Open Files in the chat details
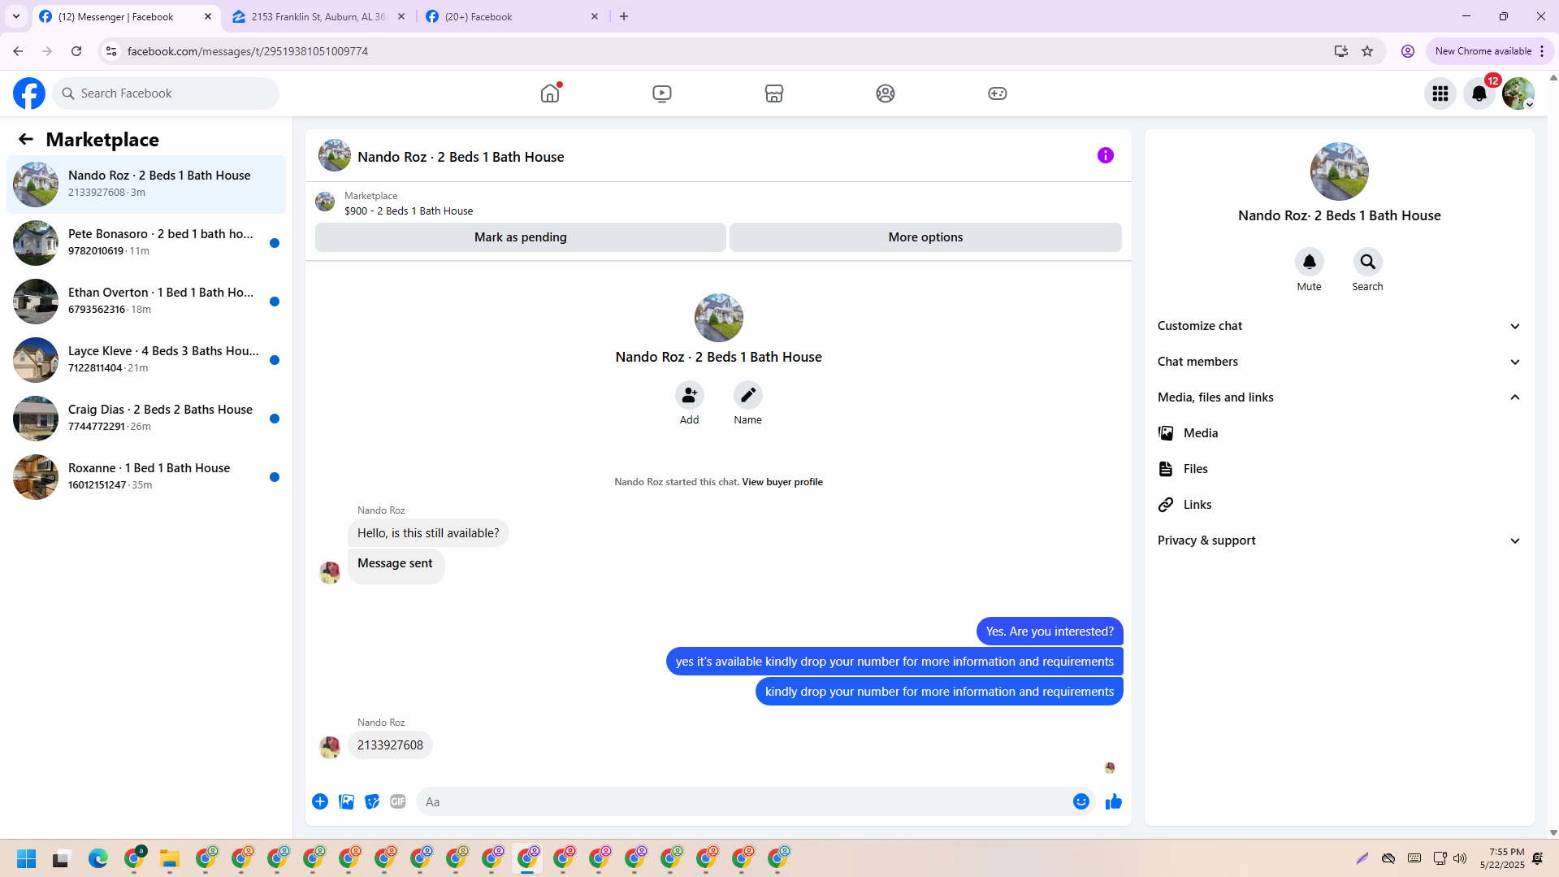Viewport: 1559px width, 877px height. click(x=1340, y=469)
